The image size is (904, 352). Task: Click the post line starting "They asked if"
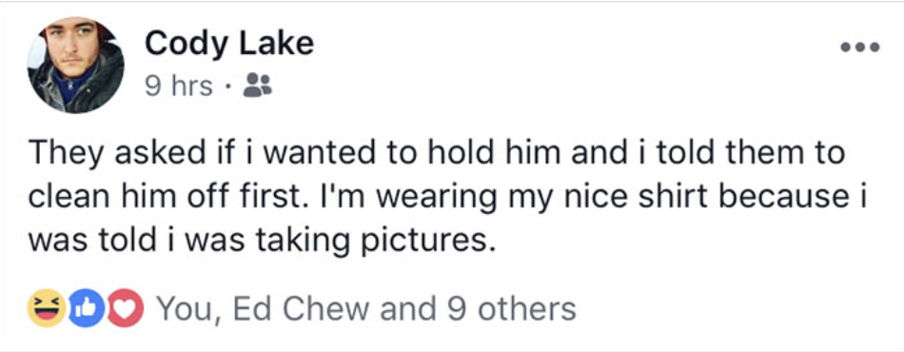[x=437, y=153]
